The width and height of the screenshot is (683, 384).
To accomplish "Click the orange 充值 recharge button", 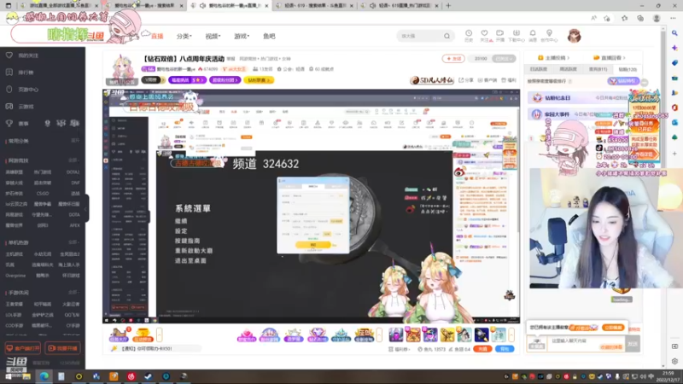I will (482, 349).
